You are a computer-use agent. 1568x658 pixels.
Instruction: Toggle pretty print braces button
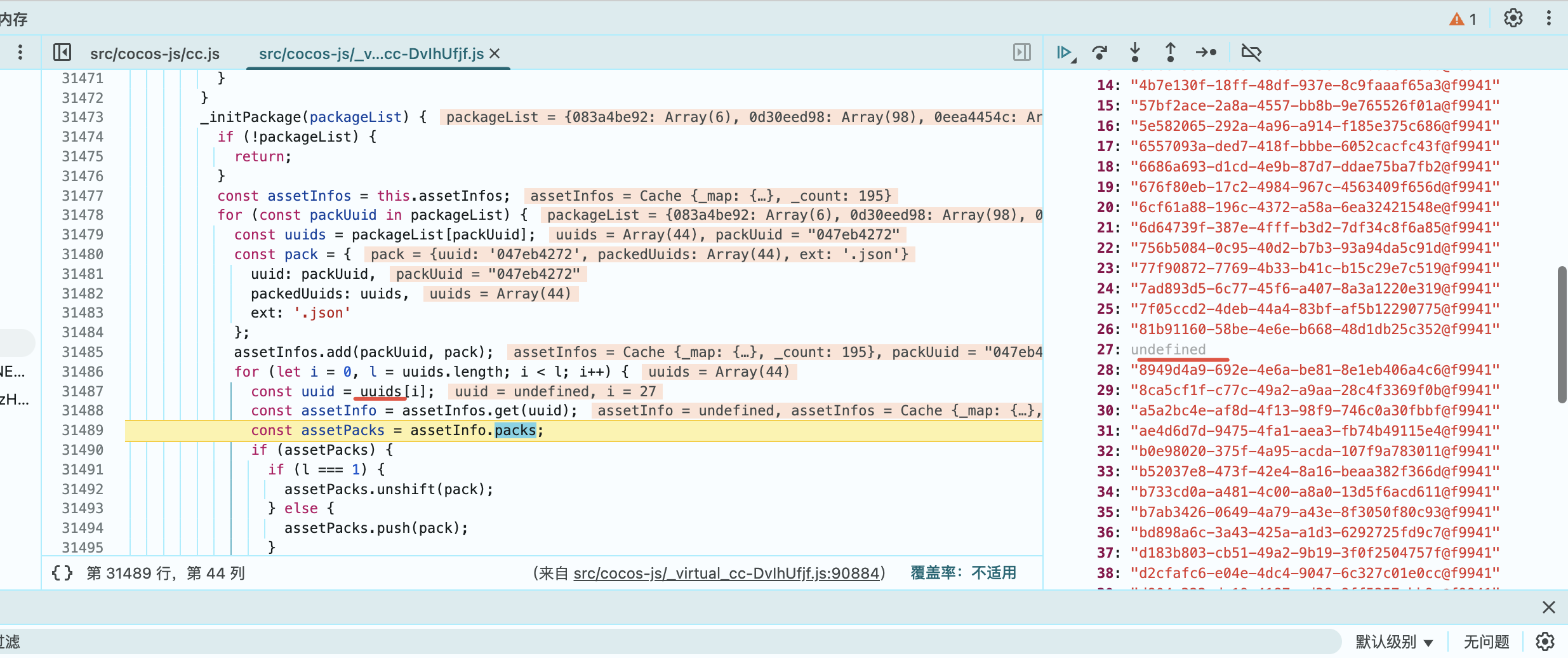tap(62, 574)
